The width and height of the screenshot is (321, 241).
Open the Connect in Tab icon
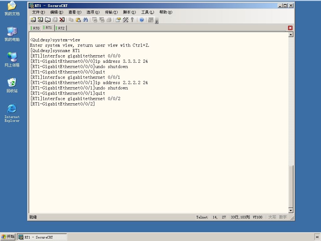point(48,20)
